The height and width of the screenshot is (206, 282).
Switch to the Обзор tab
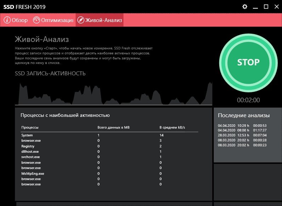click(x=16, y=20)
